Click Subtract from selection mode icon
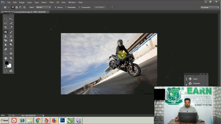221x124 pixels. point(20,7)
